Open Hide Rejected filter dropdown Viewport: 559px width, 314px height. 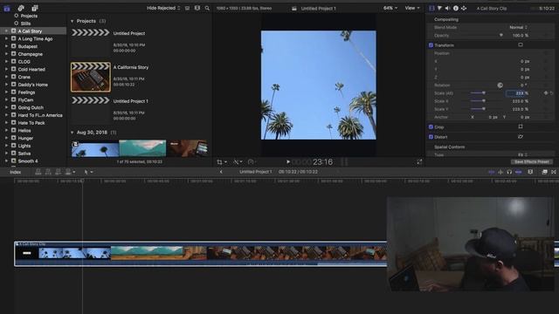[163, 8]
